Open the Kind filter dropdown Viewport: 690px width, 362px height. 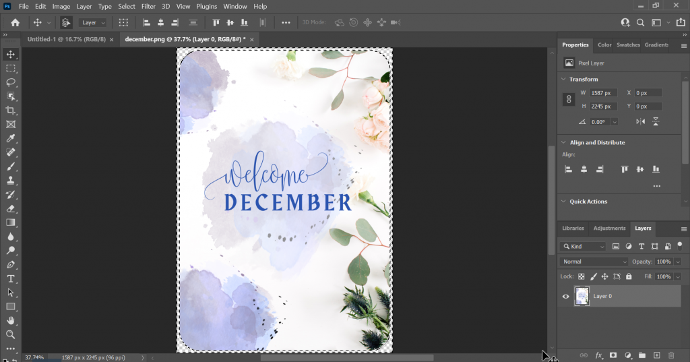coord(583,247)
